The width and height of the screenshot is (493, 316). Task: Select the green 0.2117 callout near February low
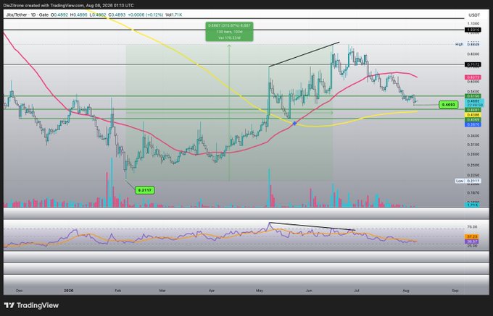click(144, 190)
